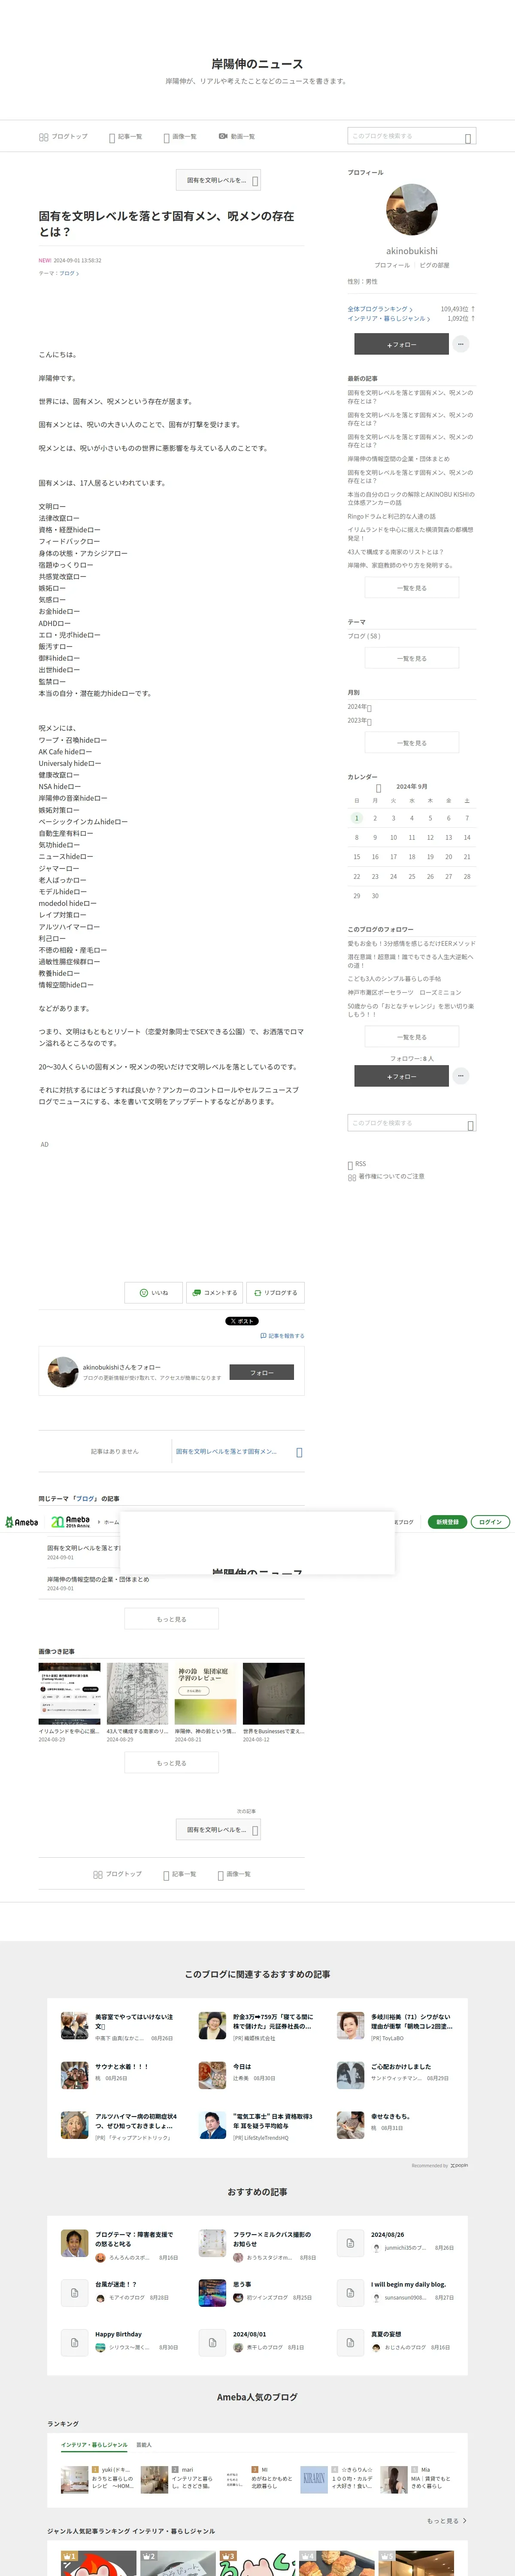The width and height of the screenshot is (515, 2576).
Task: Click the いいね smiley button
Action: point(154,1293)
